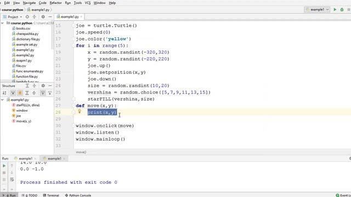Click the example1.py breadcrumb in navigation bar

pos(38,10)
